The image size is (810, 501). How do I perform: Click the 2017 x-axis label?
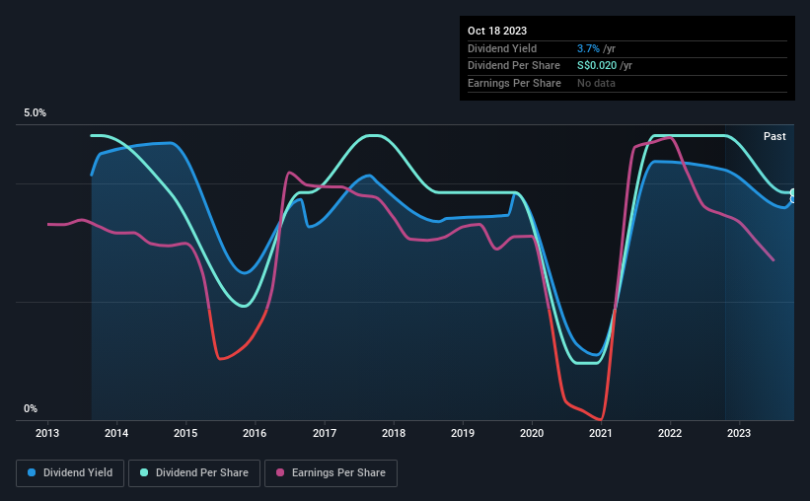325,433
